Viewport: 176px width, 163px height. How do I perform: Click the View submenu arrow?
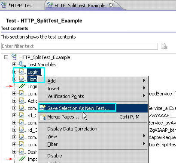click(144, 136)
